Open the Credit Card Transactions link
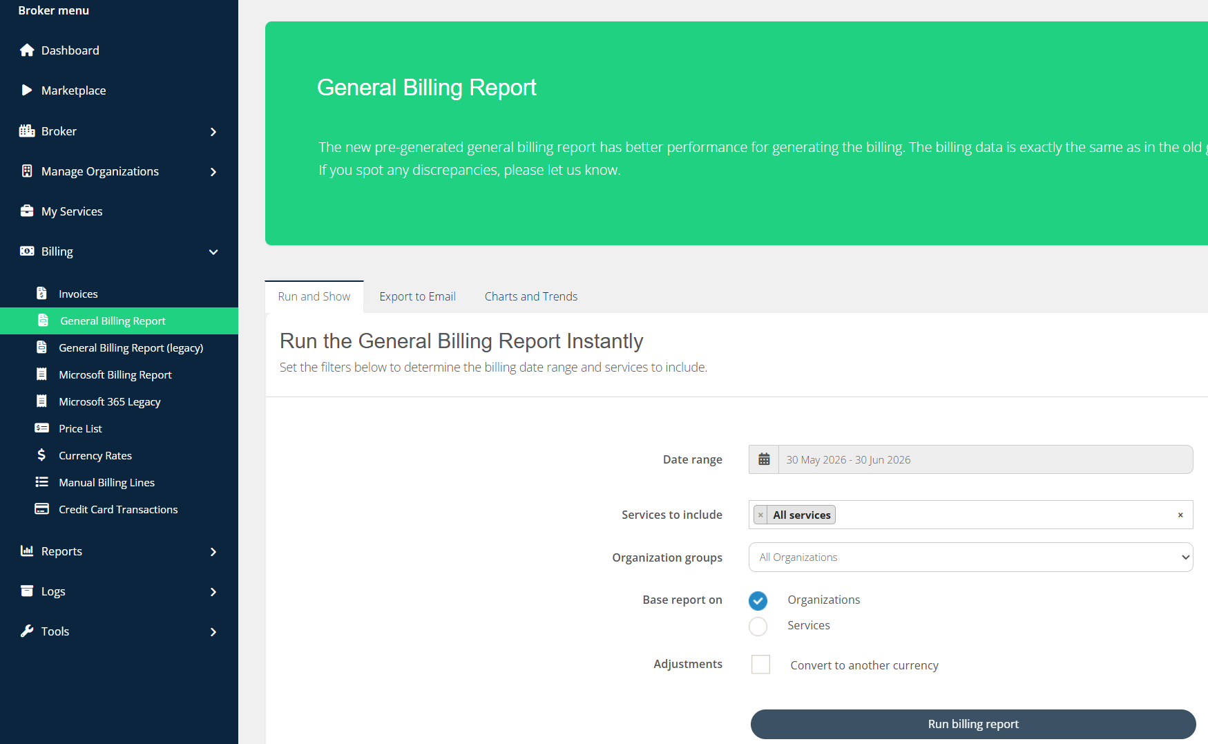1208x744 pixels. [x=118, y=510]
